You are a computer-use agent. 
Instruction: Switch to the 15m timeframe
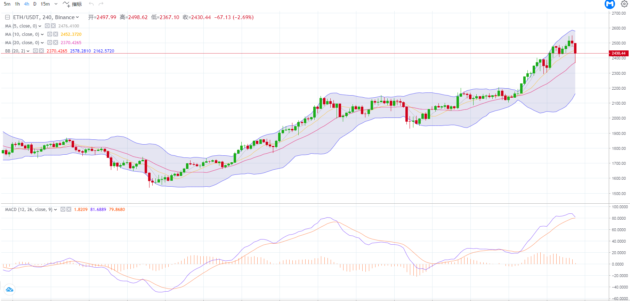(45, 4)
